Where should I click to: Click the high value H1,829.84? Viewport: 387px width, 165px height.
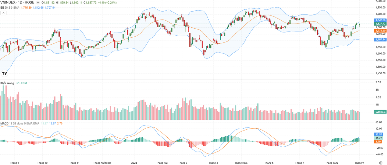62,3
